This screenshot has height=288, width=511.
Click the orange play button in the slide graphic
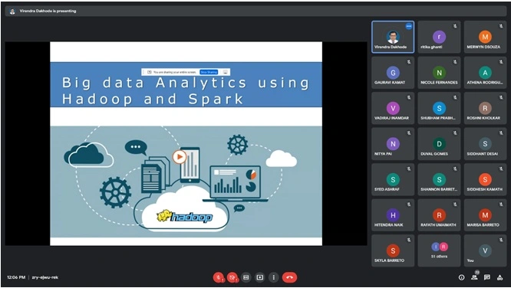(179, 157)
